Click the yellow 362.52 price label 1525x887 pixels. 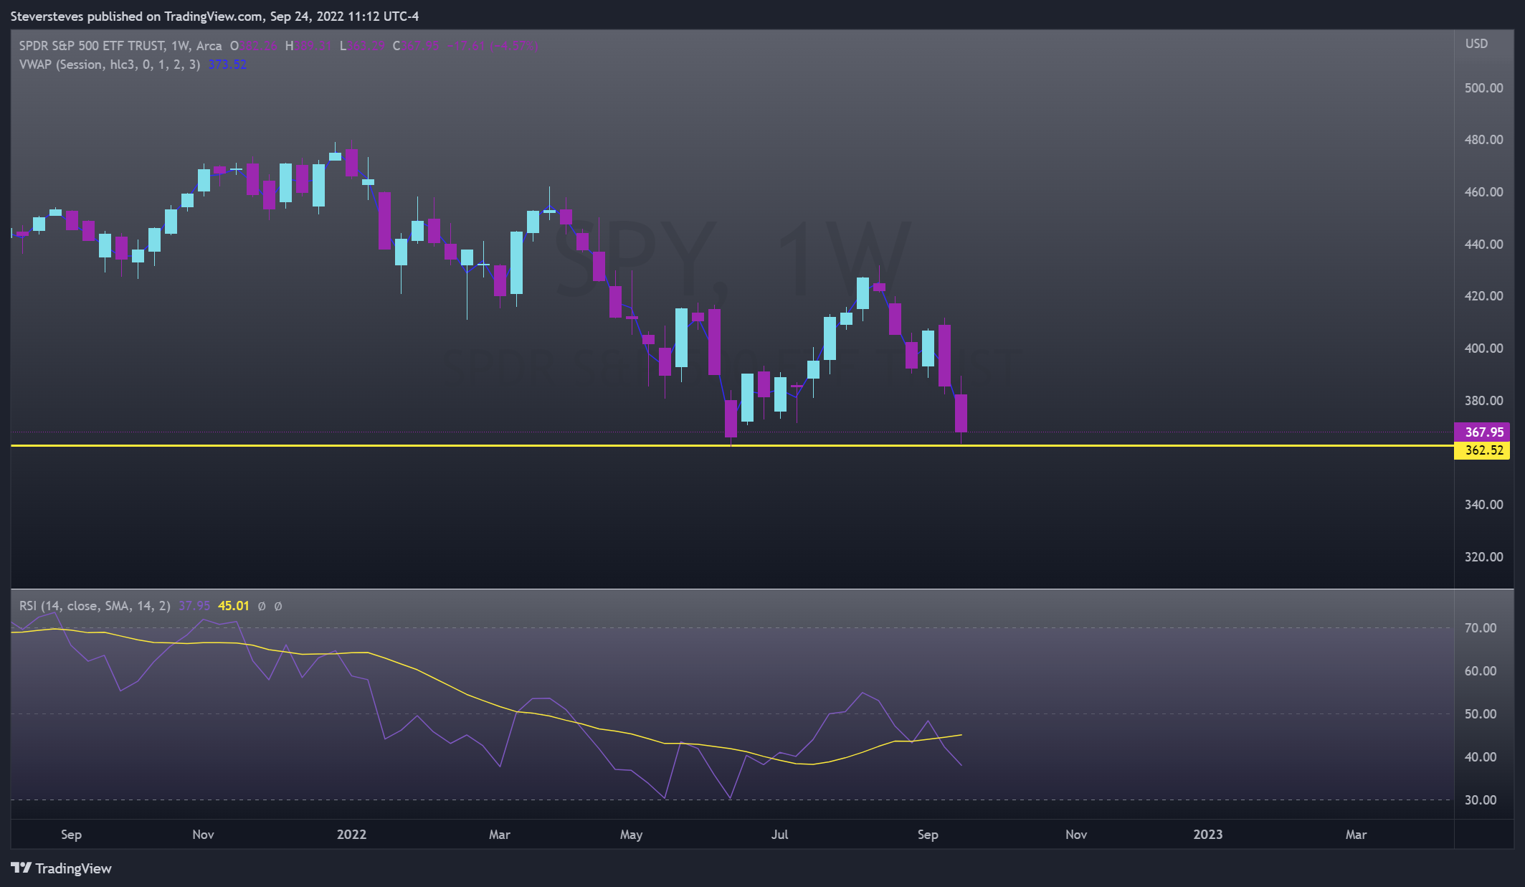[1482, 450]
